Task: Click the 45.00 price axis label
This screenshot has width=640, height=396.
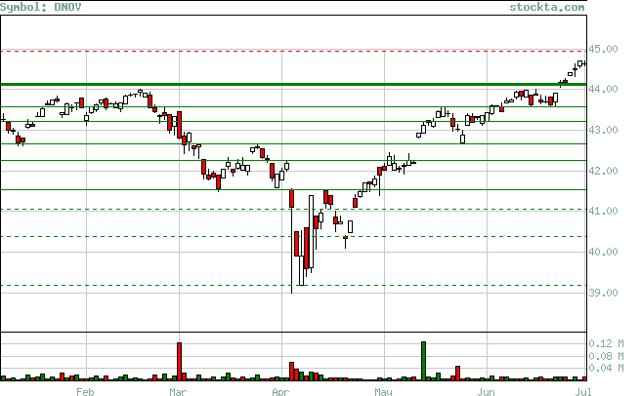Action: pos(603,49)
